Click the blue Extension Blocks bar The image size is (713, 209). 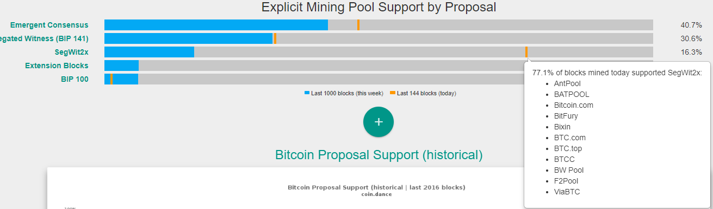click(x=121, y=66)
